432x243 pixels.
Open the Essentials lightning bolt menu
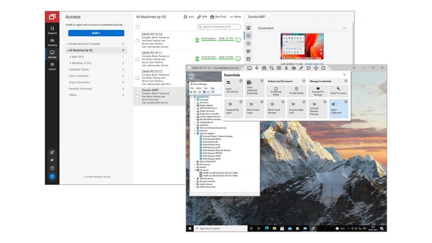point(257,68)
